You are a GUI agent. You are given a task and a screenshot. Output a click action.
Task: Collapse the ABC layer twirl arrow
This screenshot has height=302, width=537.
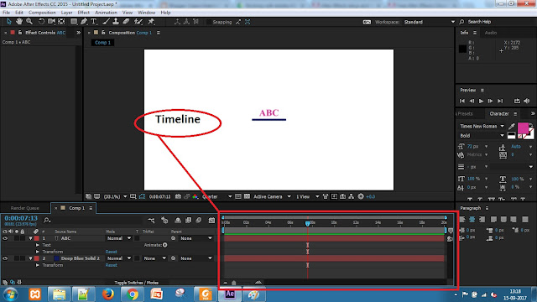pos(30,238)
